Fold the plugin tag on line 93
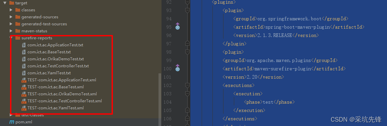 (187, 10)
